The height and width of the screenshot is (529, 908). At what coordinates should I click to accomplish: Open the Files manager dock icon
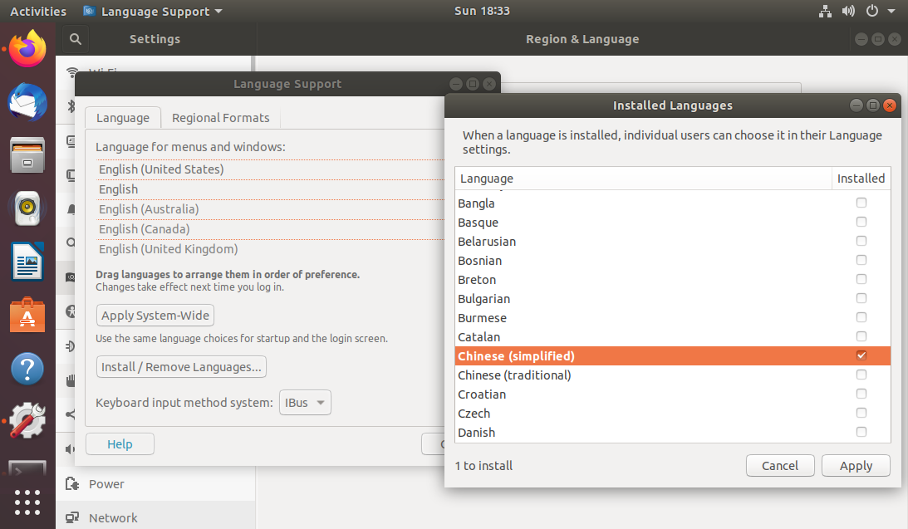pyautogui.click(x=27, y=155)
